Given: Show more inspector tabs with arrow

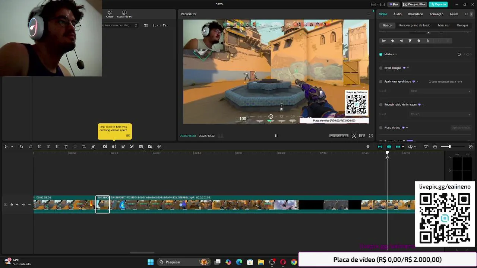Looking at the screenshot, I should (471, 14).
